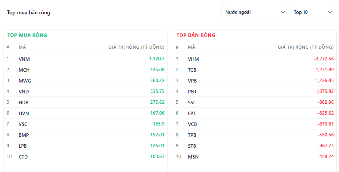
Task: Select stock code HVN
Action: click(24, 113)
